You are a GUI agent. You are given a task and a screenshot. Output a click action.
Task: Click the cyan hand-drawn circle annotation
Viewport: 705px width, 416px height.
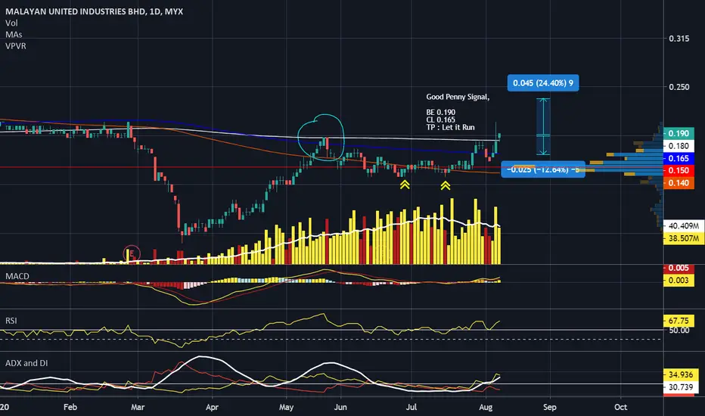tap(321, 137)
